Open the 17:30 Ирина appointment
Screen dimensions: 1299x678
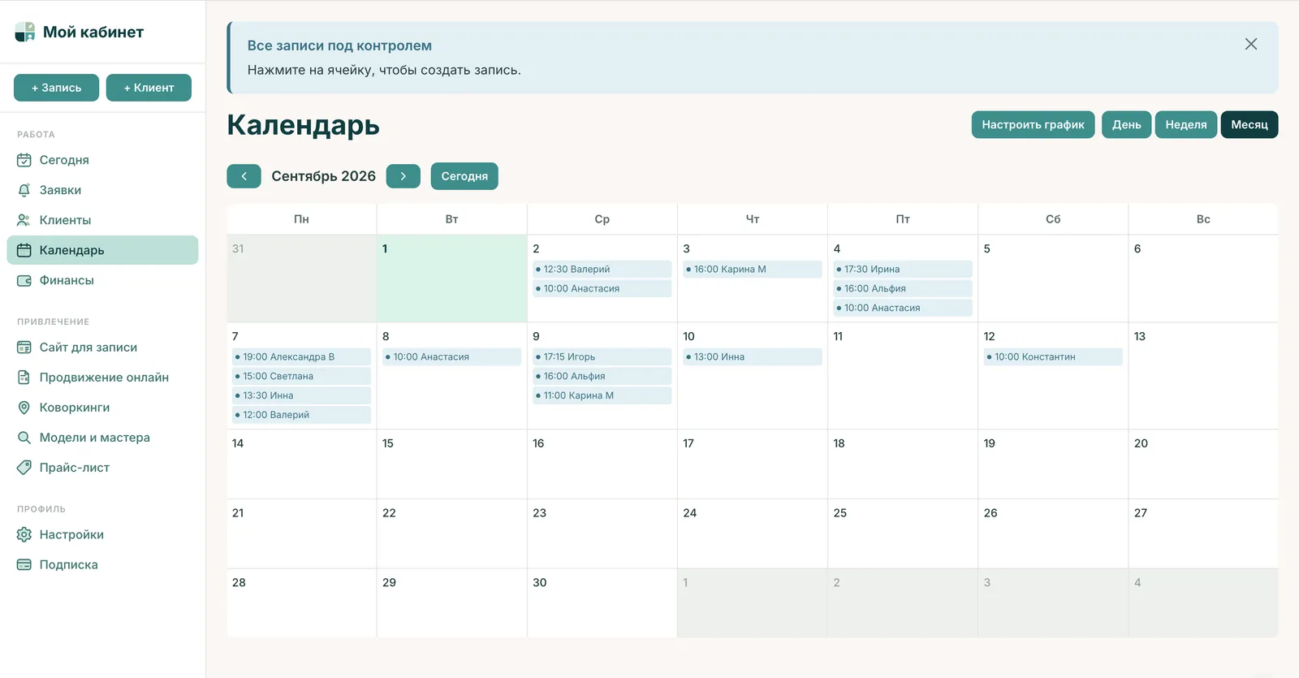pos(903,269)
